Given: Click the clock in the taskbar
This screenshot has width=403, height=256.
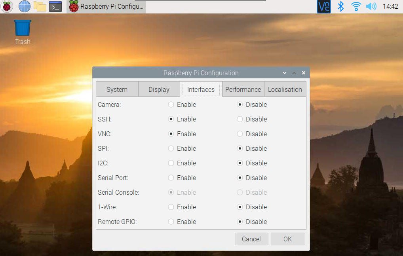Looking at the screenshot, I should pyautogui.click(x=390, y=6).
